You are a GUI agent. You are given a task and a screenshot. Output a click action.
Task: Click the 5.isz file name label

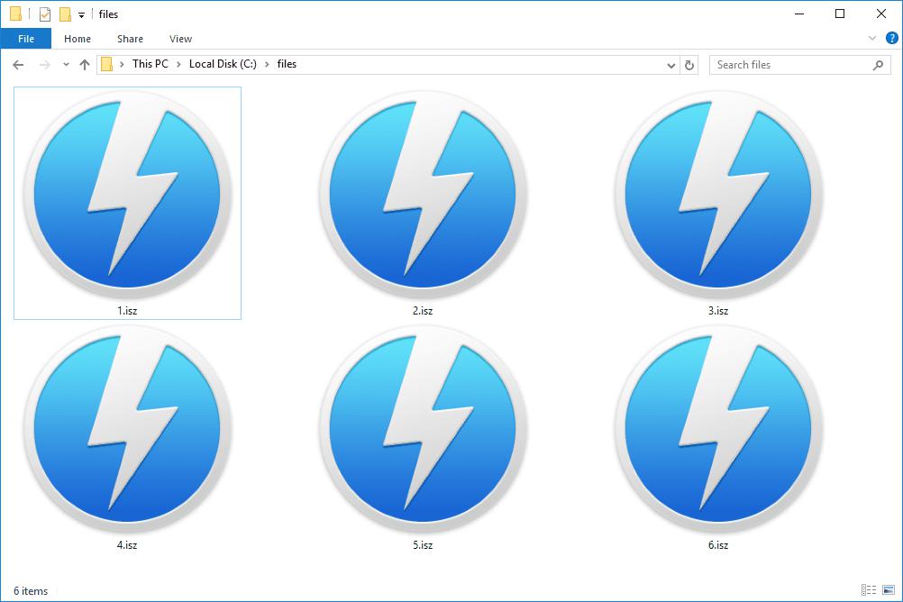coord(423,545)
